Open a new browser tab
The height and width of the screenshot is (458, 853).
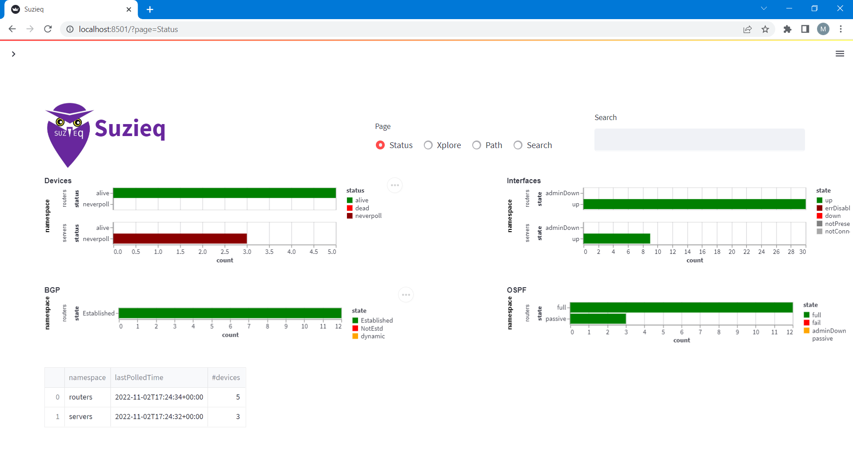(150, 9)
